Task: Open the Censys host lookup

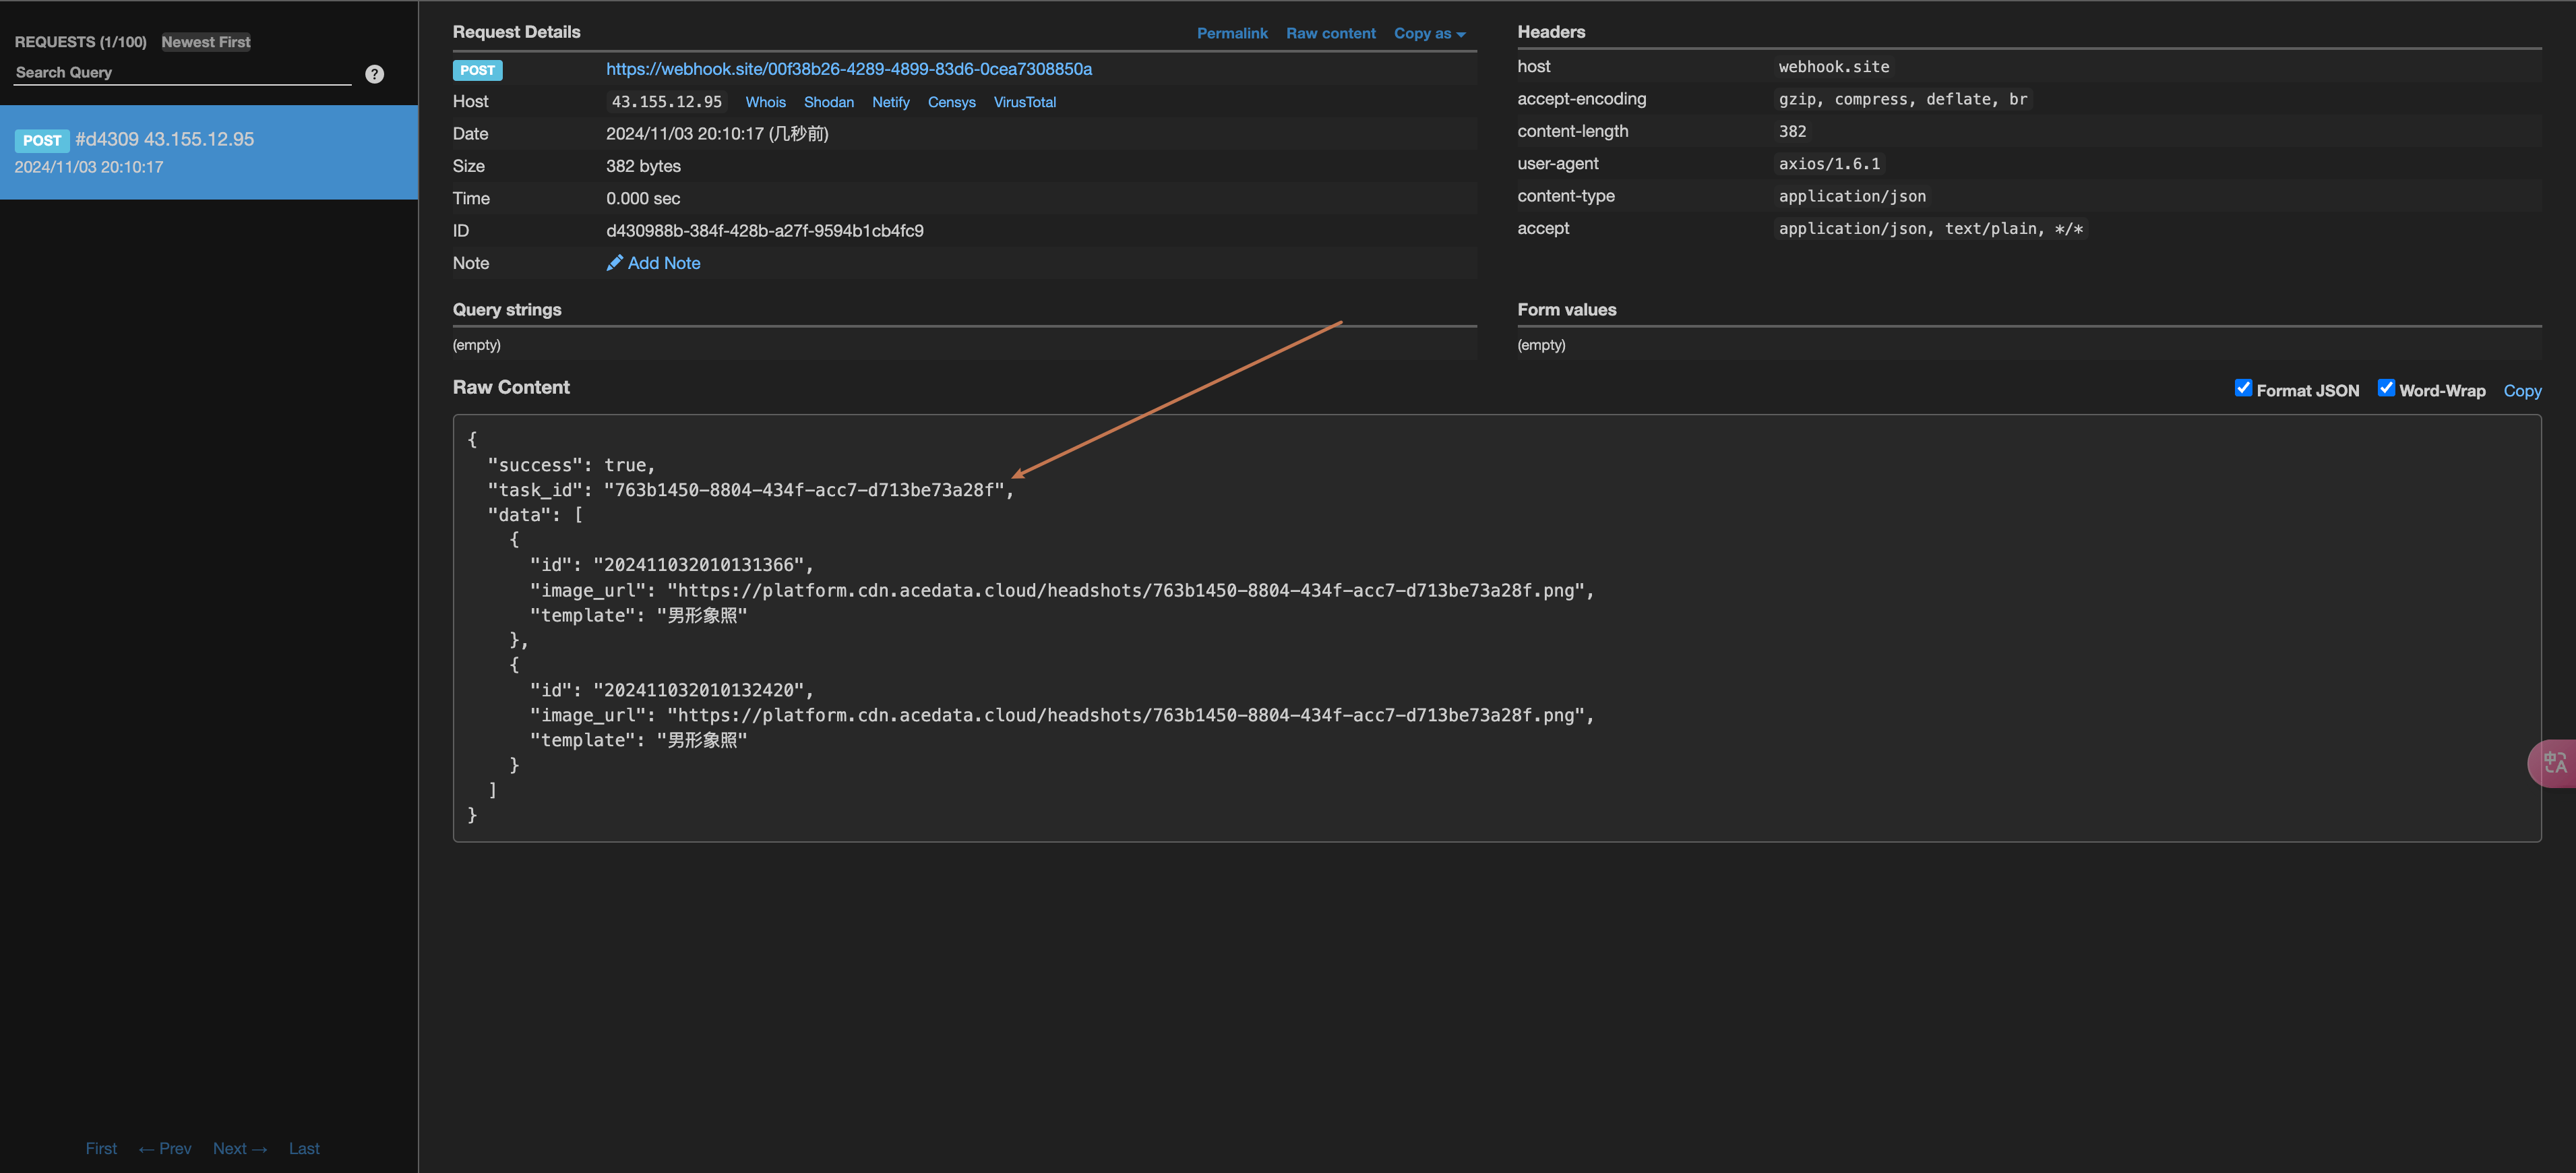Action: 951,102
